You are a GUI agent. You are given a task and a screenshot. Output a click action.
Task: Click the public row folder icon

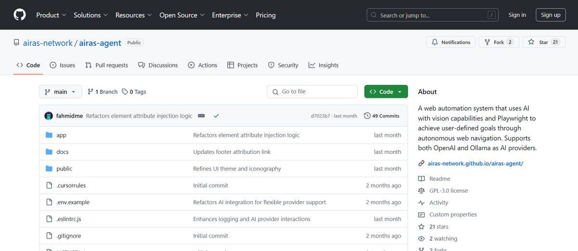(49, 169)
